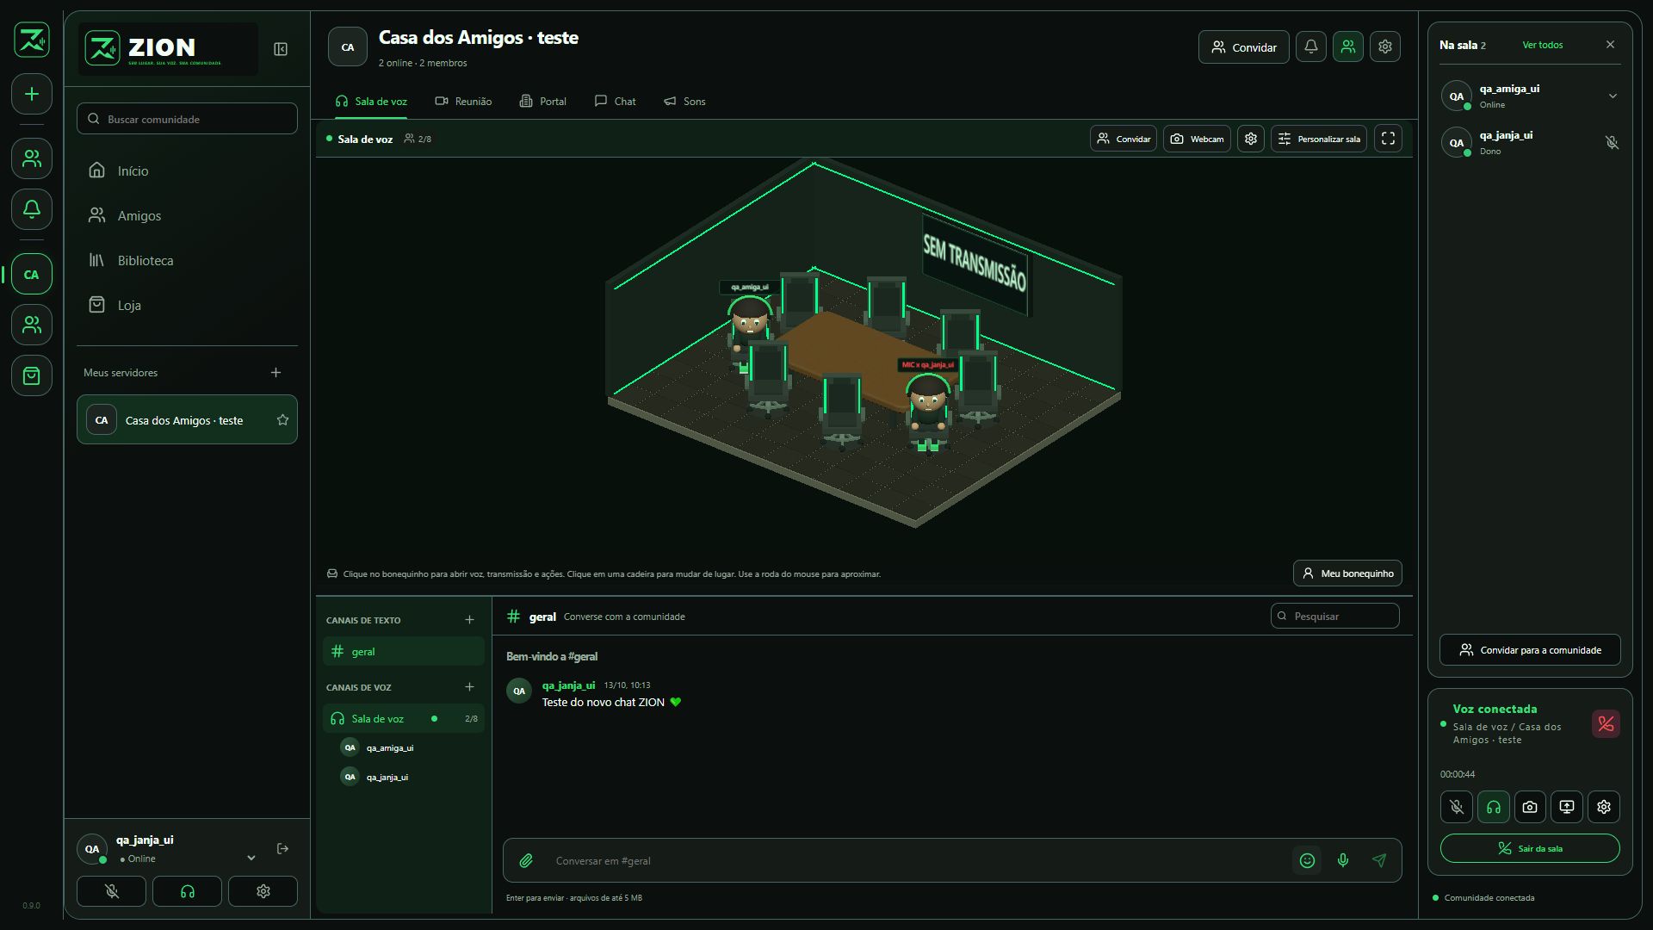Open community settings gear in the header
Viewport: 1653px width, 930px height.
pos(1385,46)
